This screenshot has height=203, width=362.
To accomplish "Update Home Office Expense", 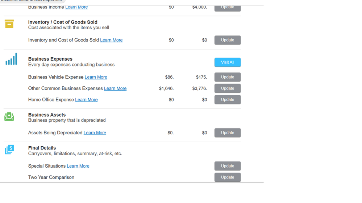I will coord(228,100).
